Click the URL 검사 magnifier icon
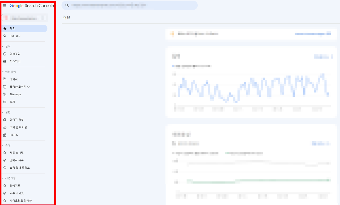Screen dimensions: 340x205 [5, 36]
